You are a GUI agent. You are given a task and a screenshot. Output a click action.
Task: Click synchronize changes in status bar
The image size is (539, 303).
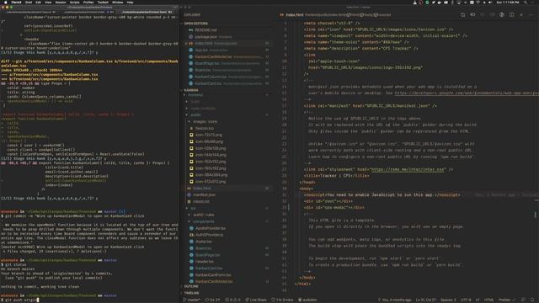pyautogui.click(x=212, y=300)
